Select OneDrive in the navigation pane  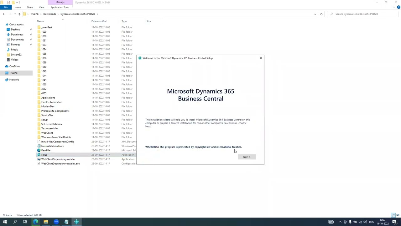pyautogui.click(x=14, y=66)
